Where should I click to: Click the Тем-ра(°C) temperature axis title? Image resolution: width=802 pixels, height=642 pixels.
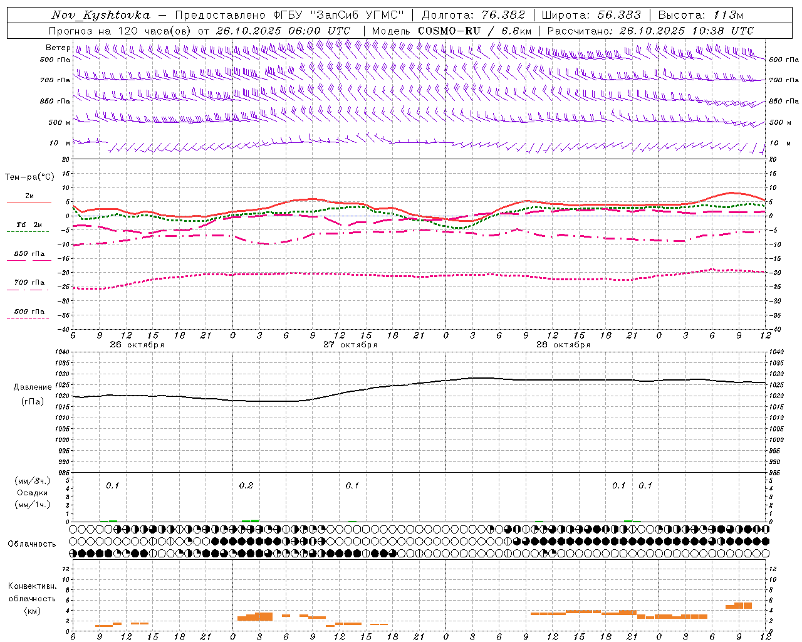pyautogui.click(x=29, y=177)
